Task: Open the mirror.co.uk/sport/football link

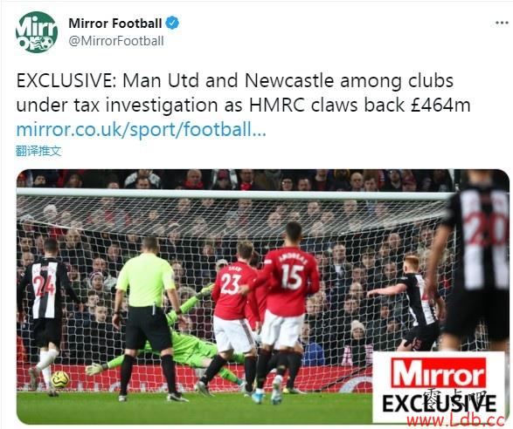Action: 141,129
